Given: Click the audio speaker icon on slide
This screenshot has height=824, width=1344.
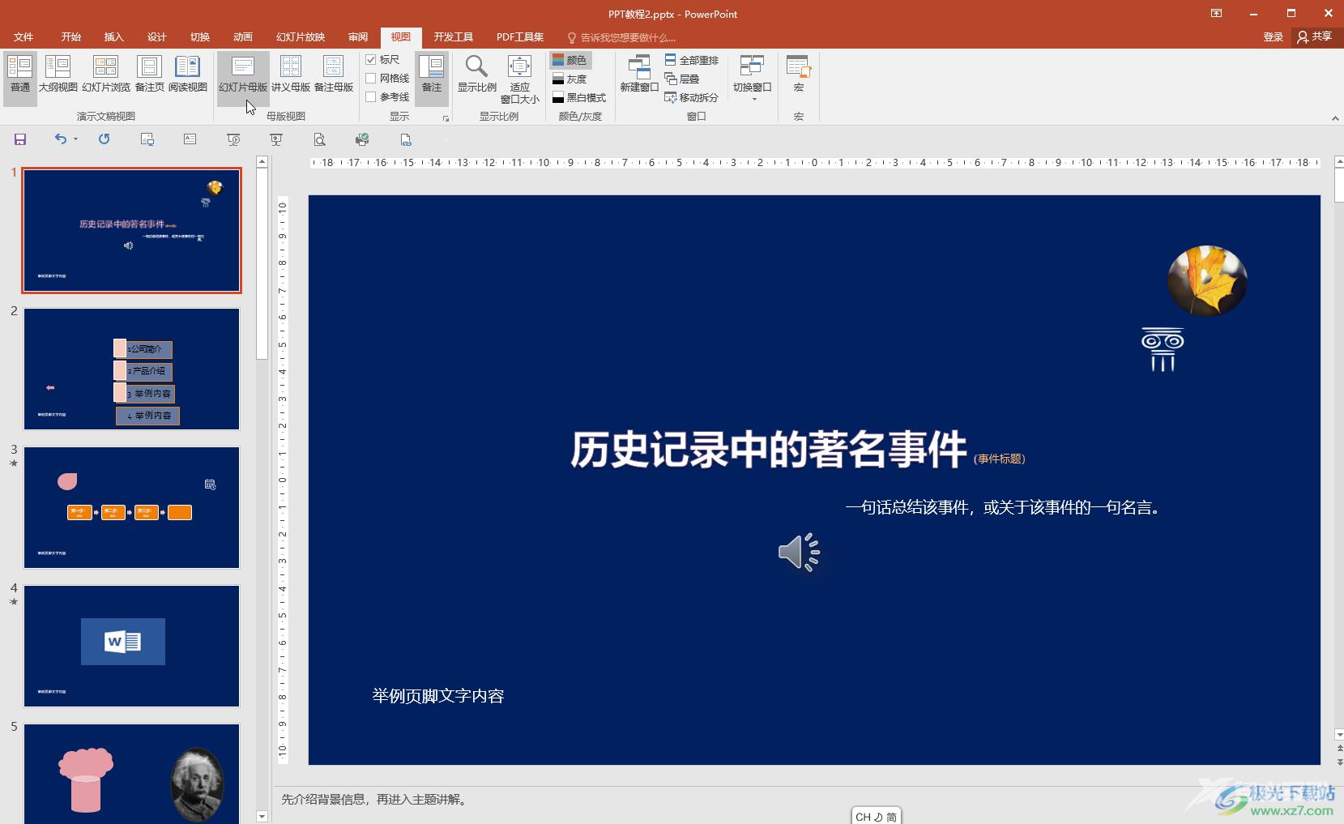Looking at the screenshot, I should click(800, 553).
